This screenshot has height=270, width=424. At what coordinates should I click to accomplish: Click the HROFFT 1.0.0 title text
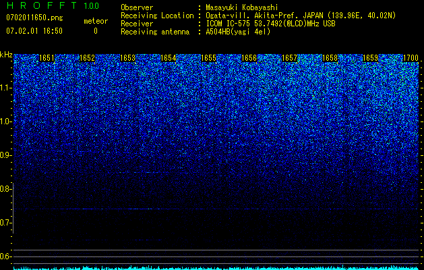[53, 5]
